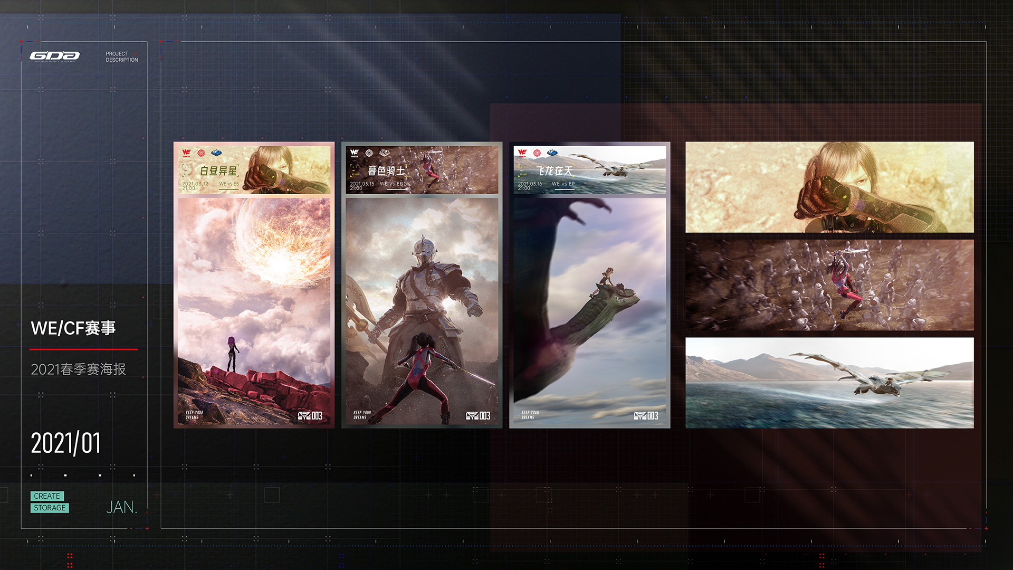Image resolution: width=1013 pixels, height=570 pixels.
Task: Click the WE vs ES matchup text
Action: pos(229,184)
